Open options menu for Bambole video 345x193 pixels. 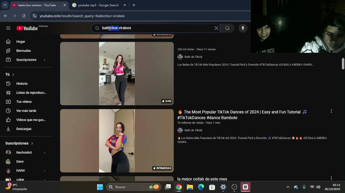(331, 111)
